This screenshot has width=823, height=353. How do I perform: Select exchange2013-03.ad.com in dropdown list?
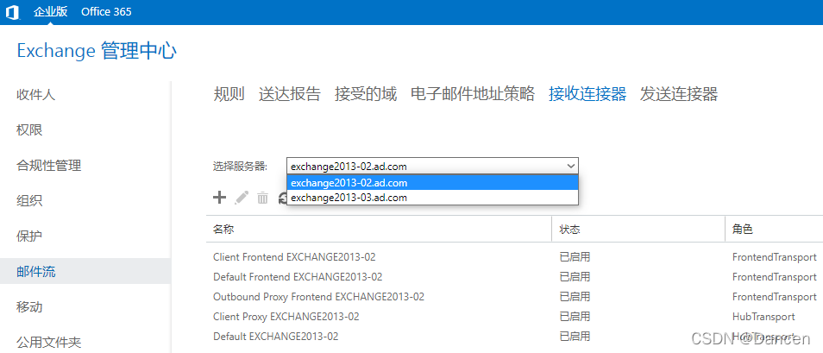tap(432, 198)
